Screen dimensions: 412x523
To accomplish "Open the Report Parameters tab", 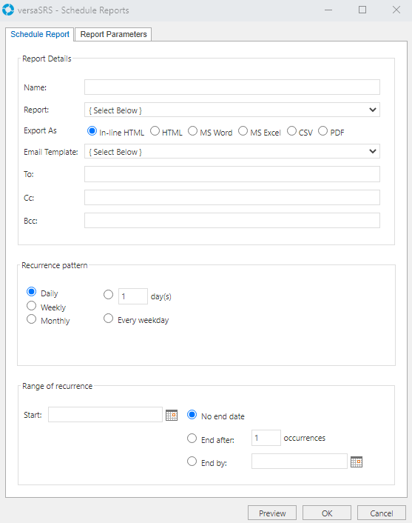I will 113,34.
